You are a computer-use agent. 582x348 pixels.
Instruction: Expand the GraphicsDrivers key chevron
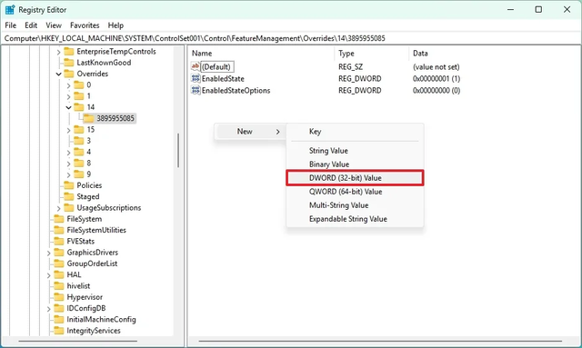click(48, 253)
